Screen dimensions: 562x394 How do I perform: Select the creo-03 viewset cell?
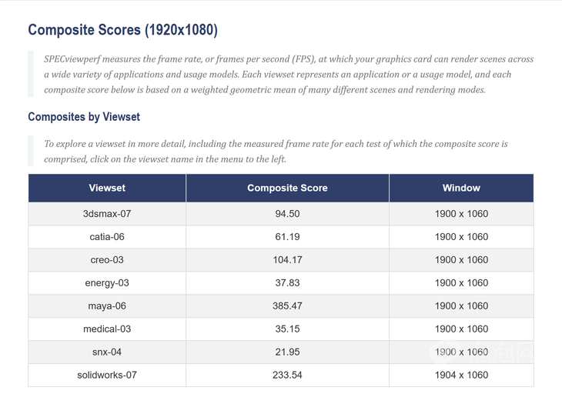tap(107, 259)
